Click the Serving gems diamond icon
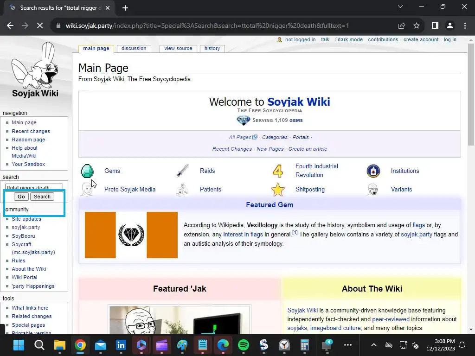Viewport: 475px width, 356px height. [243, 120]
